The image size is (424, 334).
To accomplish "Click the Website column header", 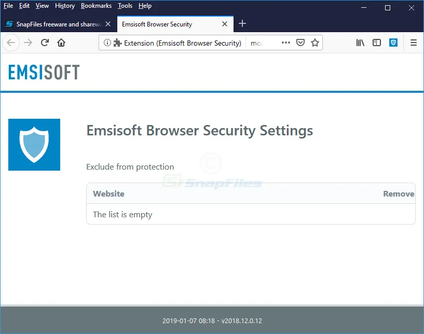I will pyautogui.click(x=108, y=194).
